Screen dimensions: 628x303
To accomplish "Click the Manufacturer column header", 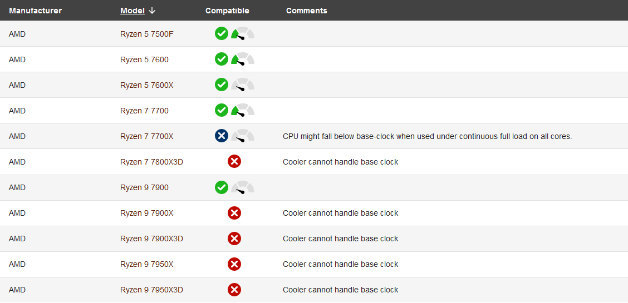I will coord(35,11).
